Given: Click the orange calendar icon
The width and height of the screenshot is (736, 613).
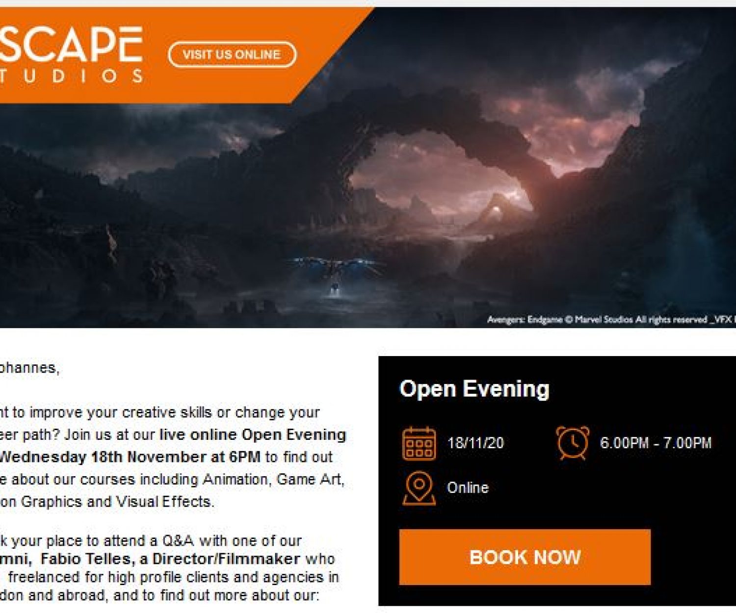Looking at the screenshot, I should tap(419, 443).
